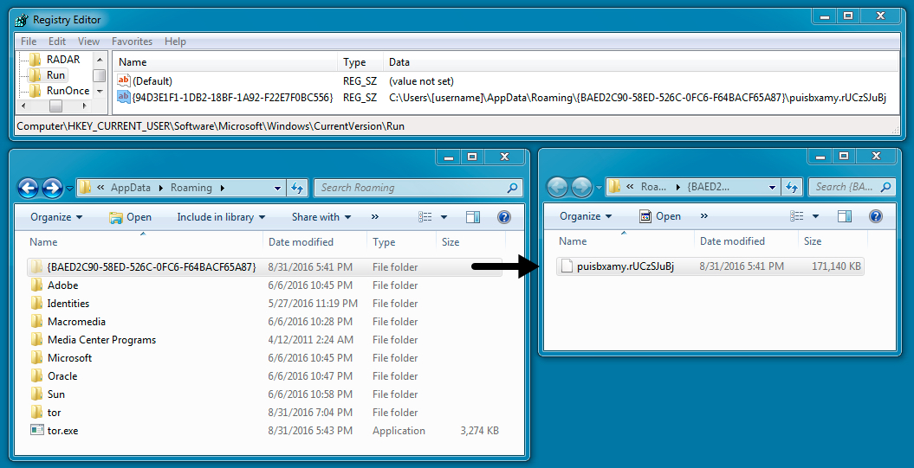The height and width of the screenshot is (468, 914).
Task: Click back arrow in Roaming explorer
Action: 28,188
